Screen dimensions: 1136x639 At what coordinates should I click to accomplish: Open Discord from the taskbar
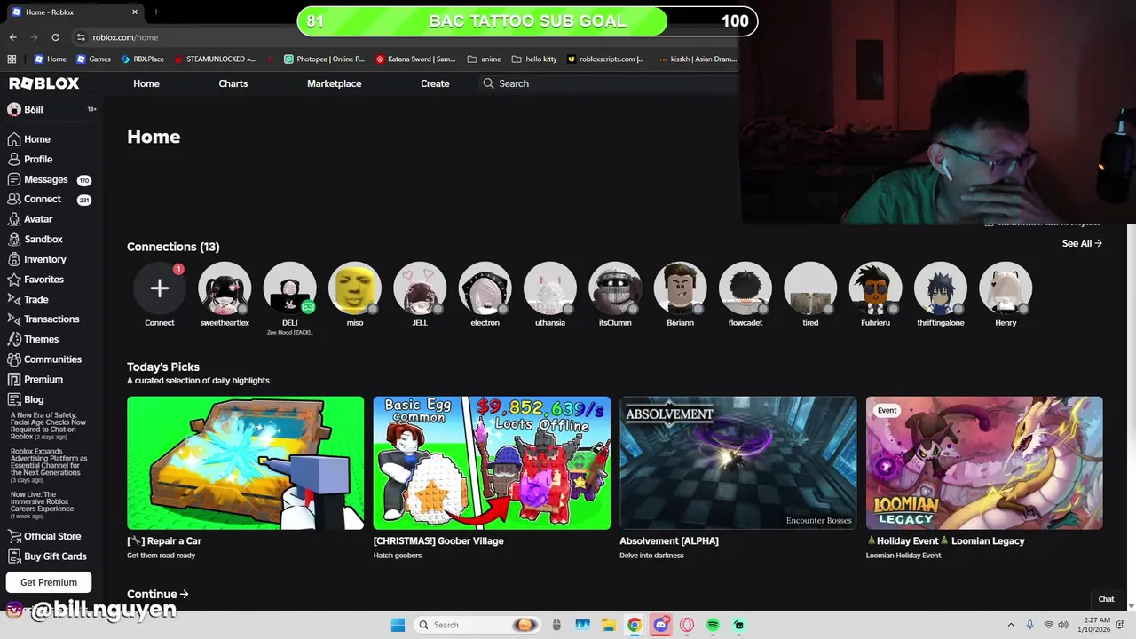point(660,625)
